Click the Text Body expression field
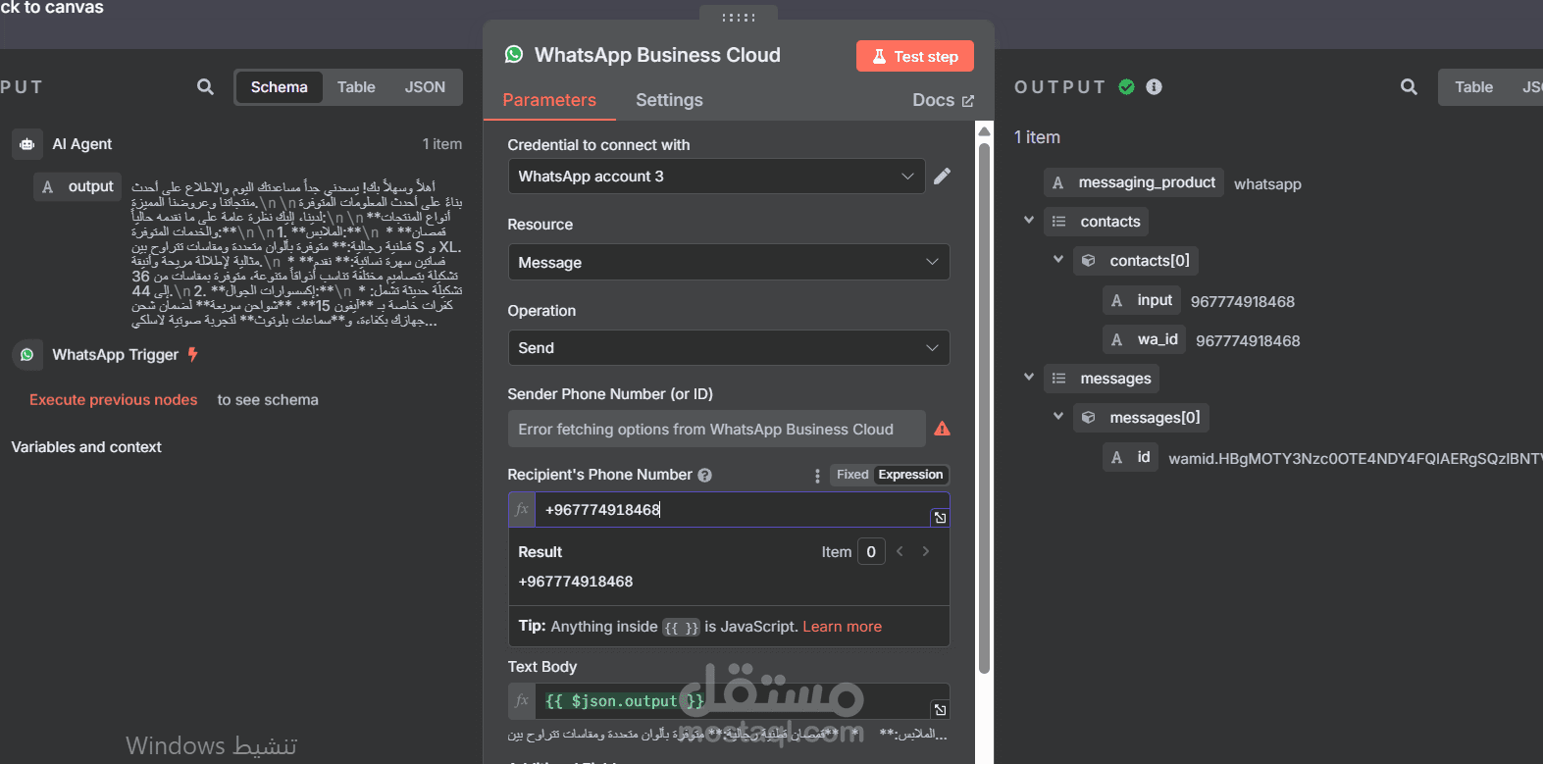 (731, 700)
